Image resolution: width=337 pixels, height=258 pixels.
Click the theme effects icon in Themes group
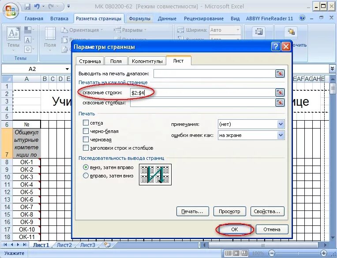[x=28, y=49]
